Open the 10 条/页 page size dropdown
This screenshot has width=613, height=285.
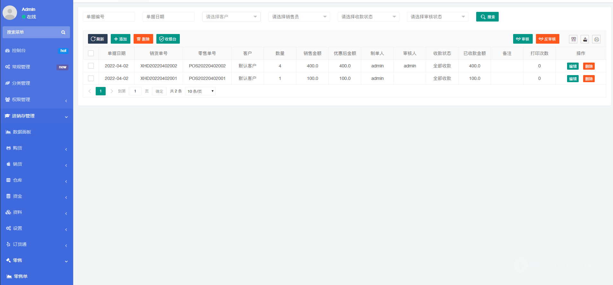(x=200, y=91)
